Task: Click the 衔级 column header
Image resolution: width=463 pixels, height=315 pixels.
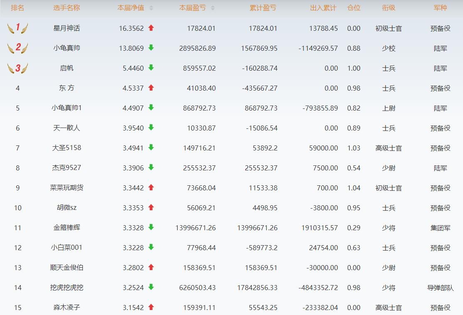Action: point(389,8)
